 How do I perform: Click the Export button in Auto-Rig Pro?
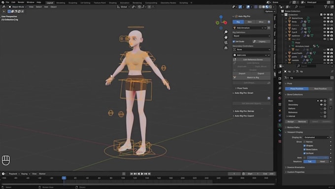pos(261,74)
